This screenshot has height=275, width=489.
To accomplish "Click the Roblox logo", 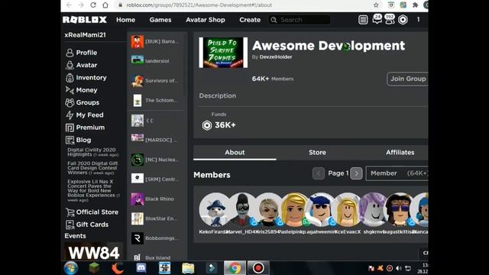I will pyautogui.click(x=85, y=20).
